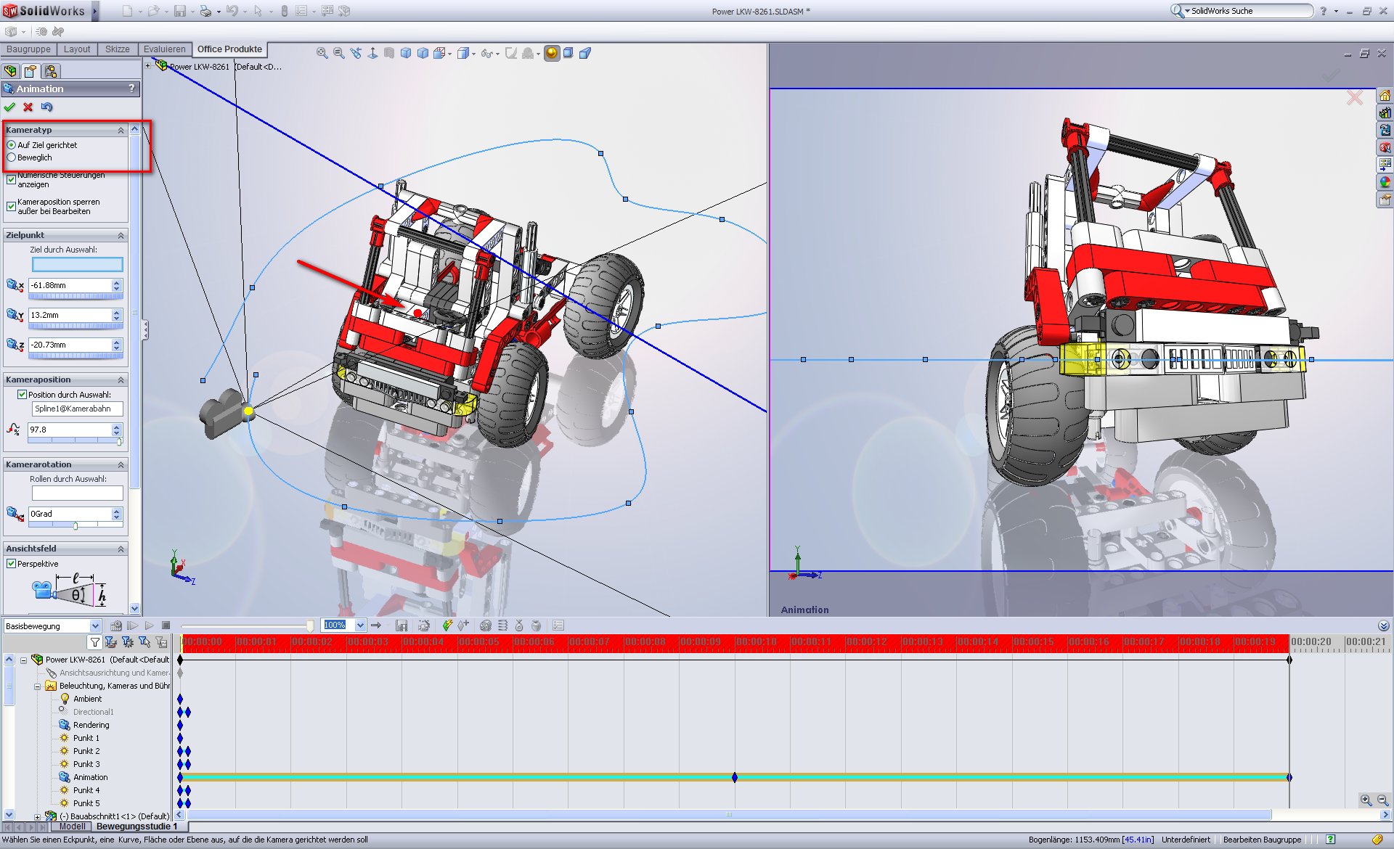
Task: Click the Zoom to Area icon
Action: 339,53
